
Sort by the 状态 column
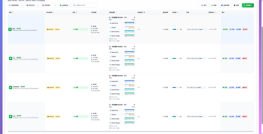point(77,12)
